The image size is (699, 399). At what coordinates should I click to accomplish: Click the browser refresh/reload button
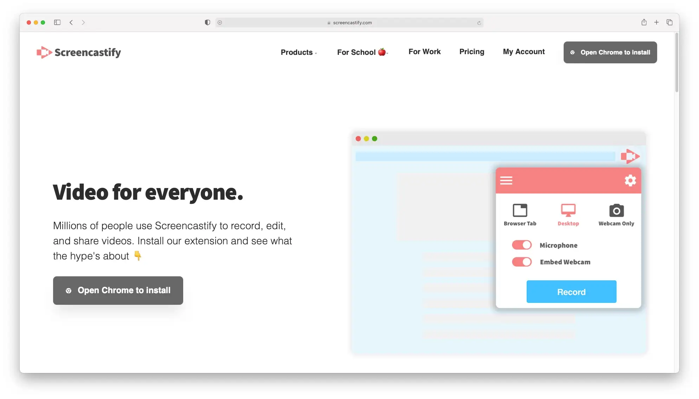point(479,22)
